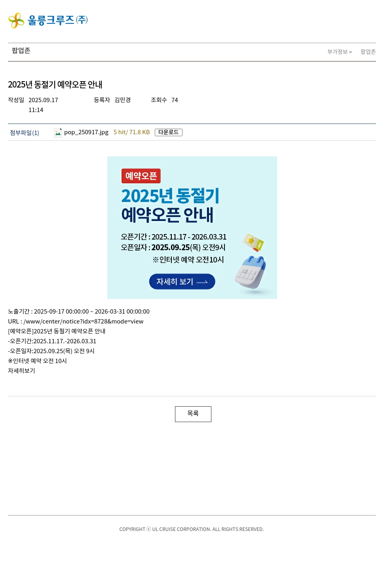Click the 울릉크루즈(주) company name logo text
384x567 pixels.
tap(58, 20)
